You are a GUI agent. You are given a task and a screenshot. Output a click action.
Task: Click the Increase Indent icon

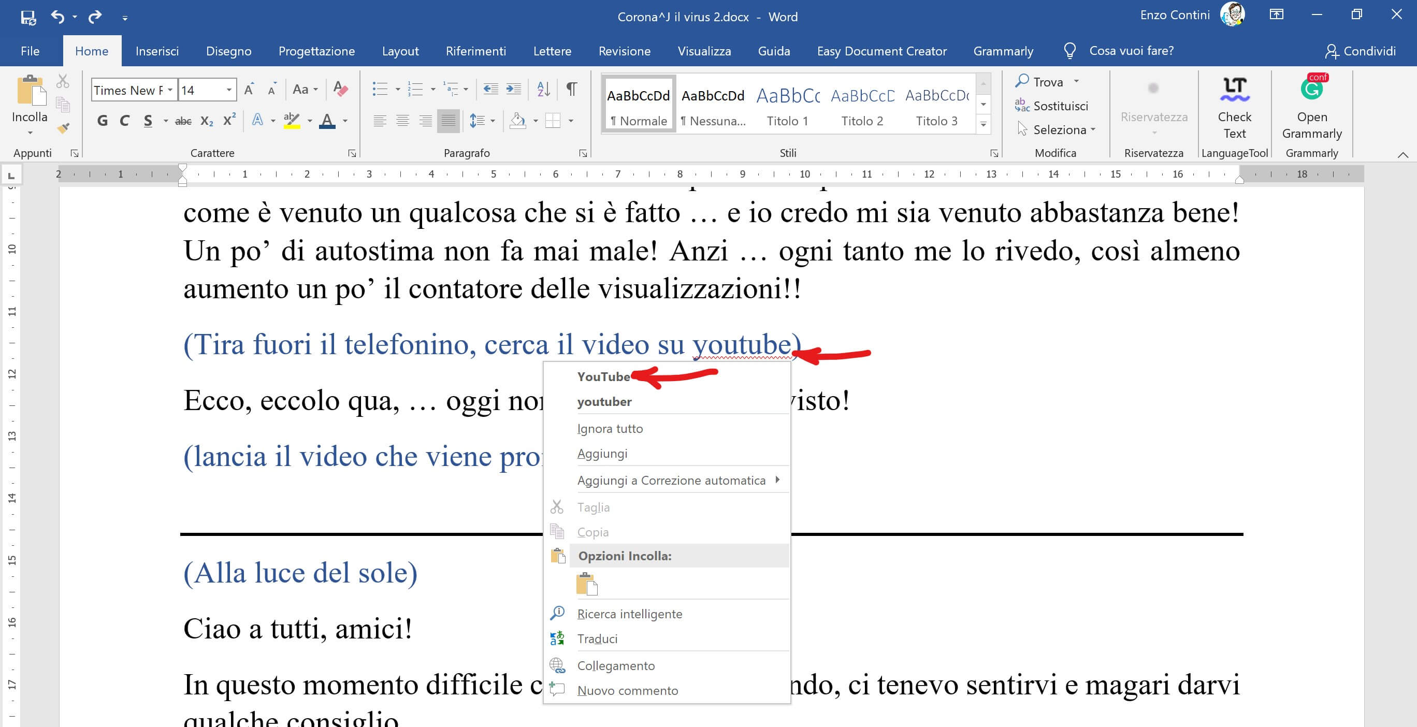pyautogui.click(x=513, y=89)
